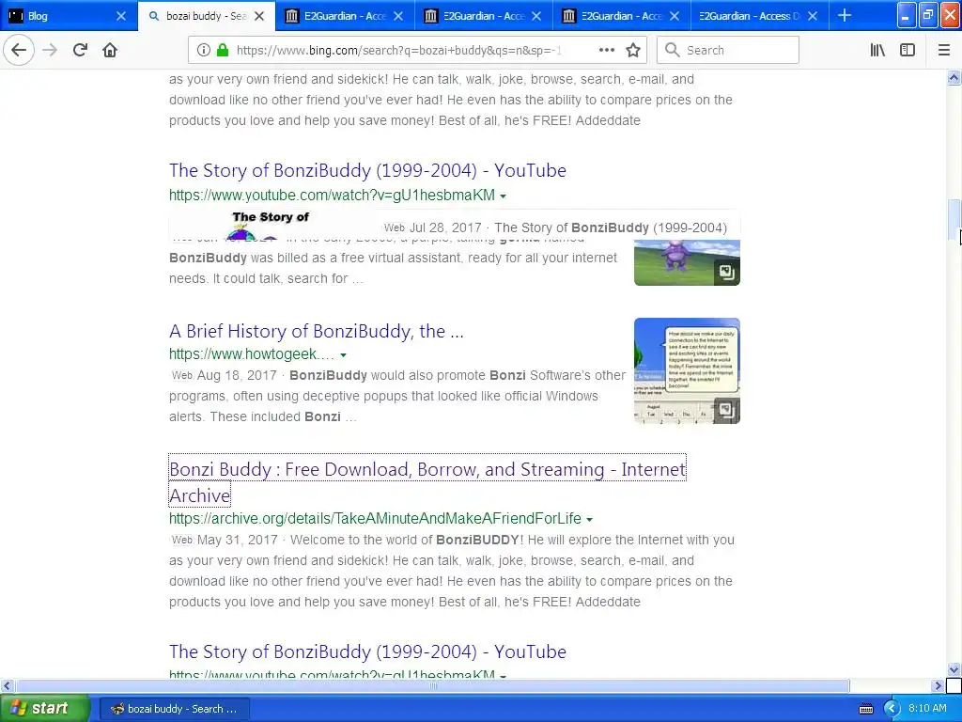Switch to the Blog tab
The width and height of the screenshot is (962, 722).
point(69,16)
